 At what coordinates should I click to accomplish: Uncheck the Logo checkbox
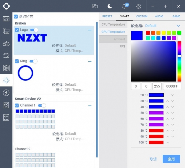pos(17,30)
